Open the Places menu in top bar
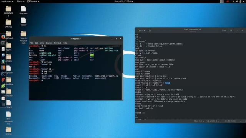The width and height of the screenshot is (246, 138). point(20,2)
